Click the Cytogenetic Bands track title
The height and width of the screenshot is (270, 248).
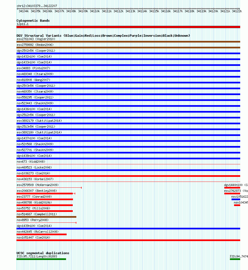pyautogui.click(x=33, y=21)
